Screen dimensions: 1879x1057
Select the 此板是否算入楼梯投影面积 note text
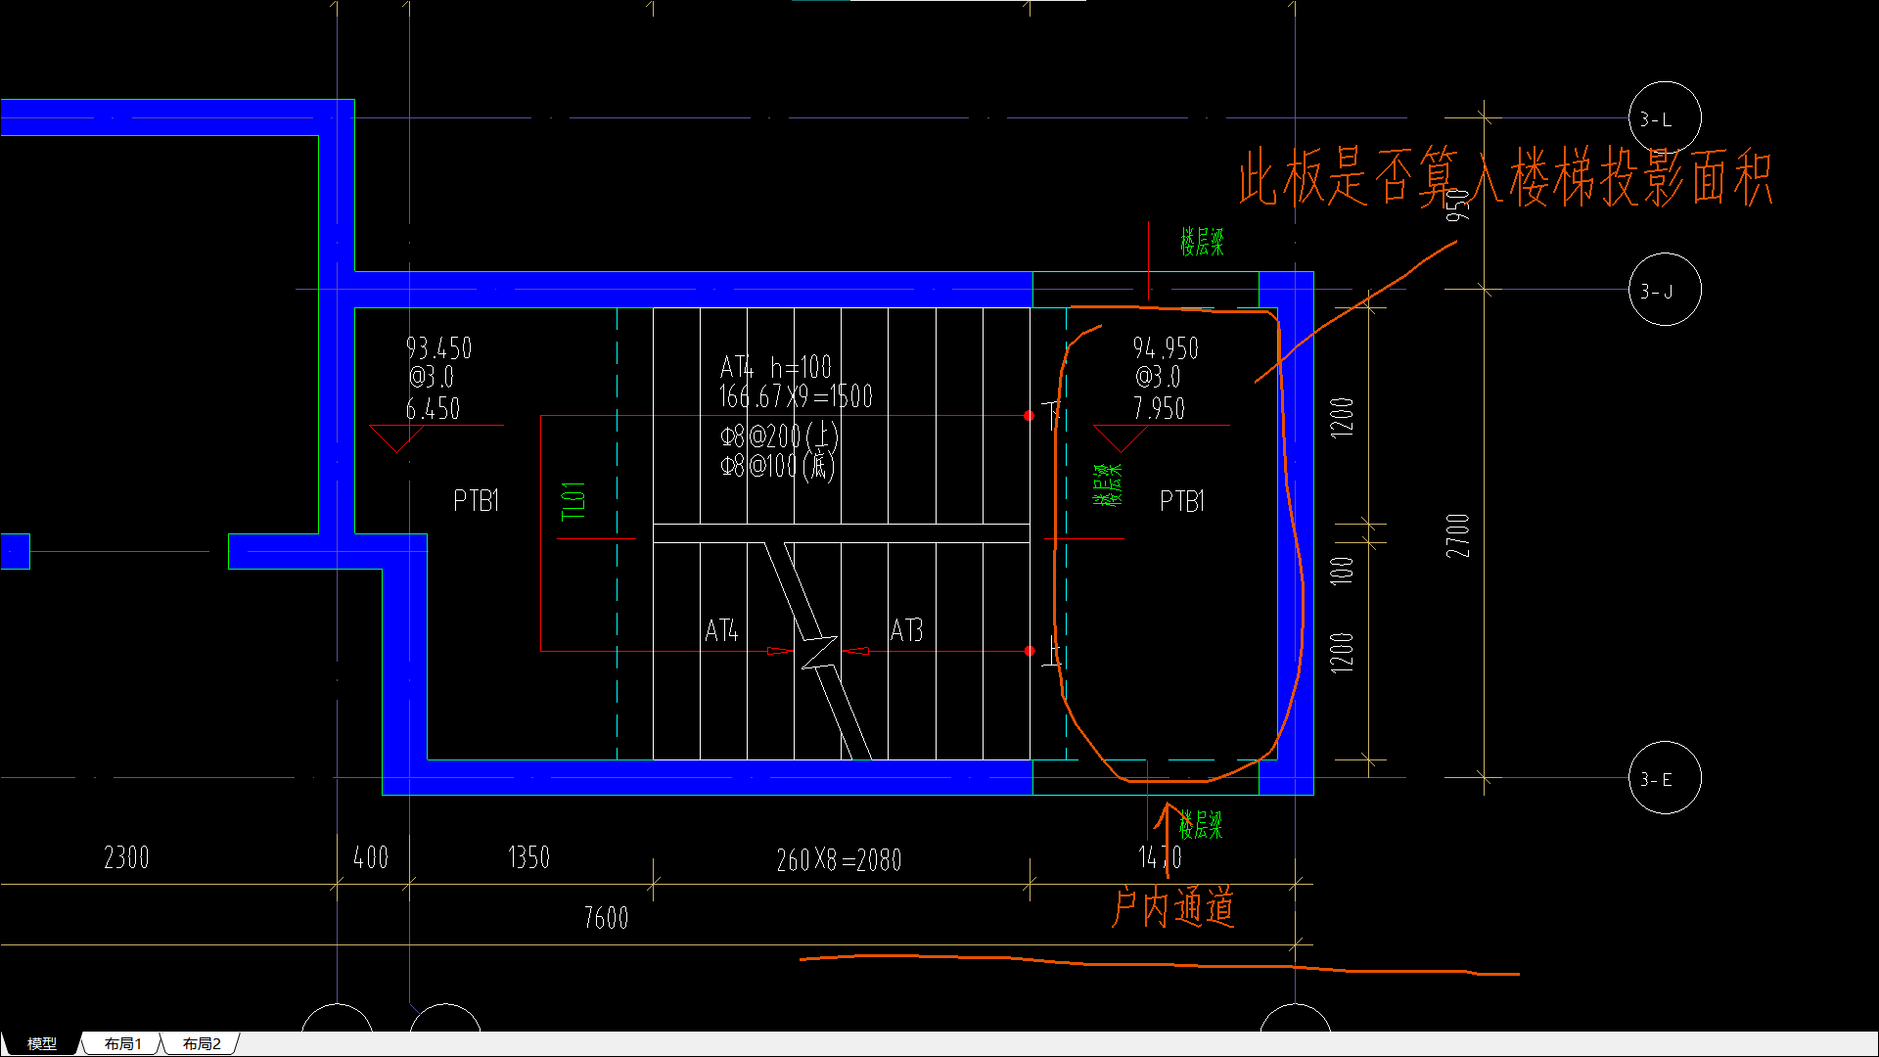1505,178
